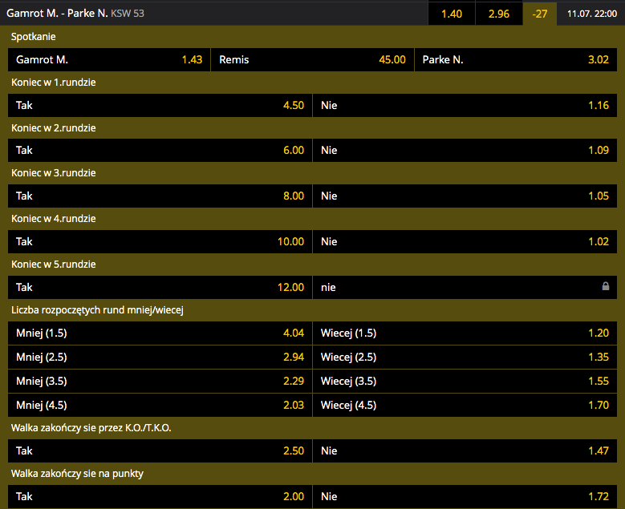The height and width of the screenshot is (509, 625).
Task: Pick Remis at odds 45.00
Action: pyautogui.click(x=312, y=59)
